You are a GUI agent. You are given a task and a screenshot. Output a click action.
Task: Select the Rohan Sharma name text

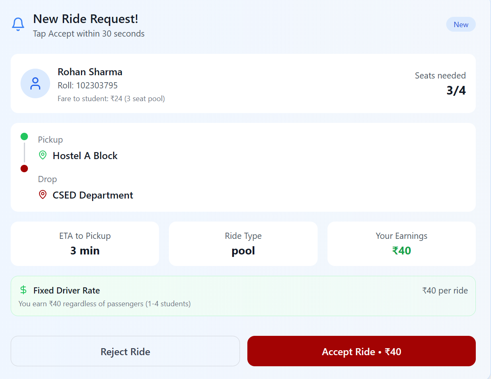[x=90, y=72]
